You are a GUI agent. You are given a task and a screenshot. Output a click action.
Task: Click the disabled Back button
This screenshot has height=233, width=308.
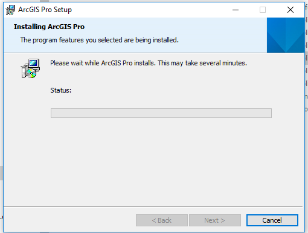click(x=162, y=220)
